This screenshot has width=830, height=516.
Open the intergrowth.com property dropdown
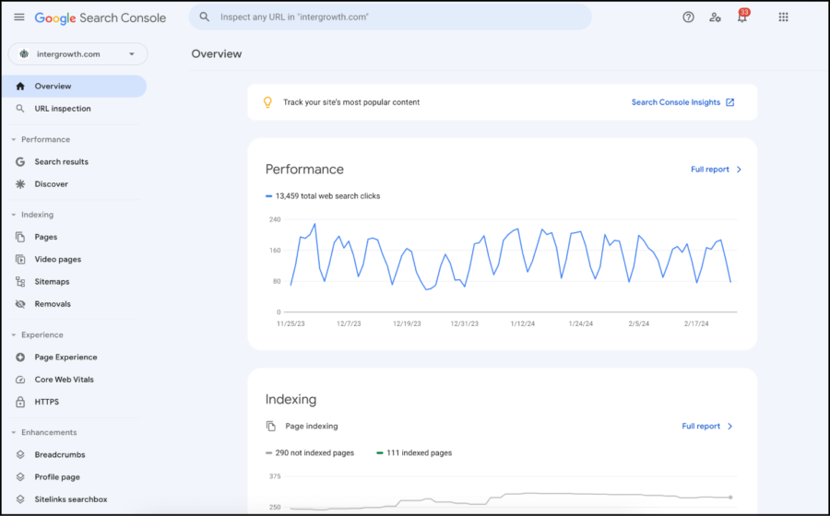[x=77, y=54]
